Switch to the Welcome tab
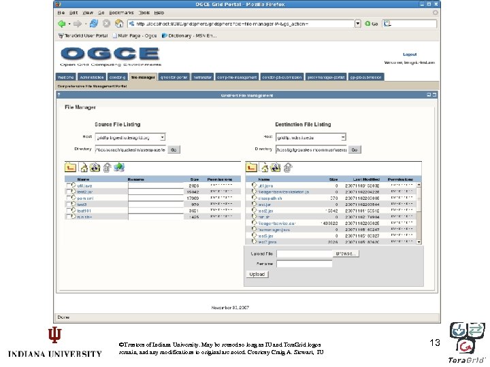Viewport: 490px width, 367px height. coord(65,77)
